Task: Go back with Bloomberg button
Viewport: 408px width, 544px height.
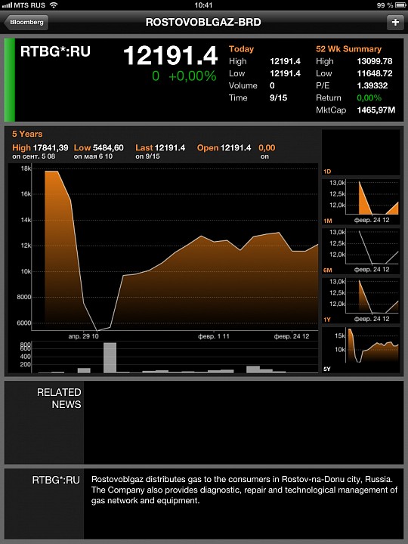Action: (26, 22)
